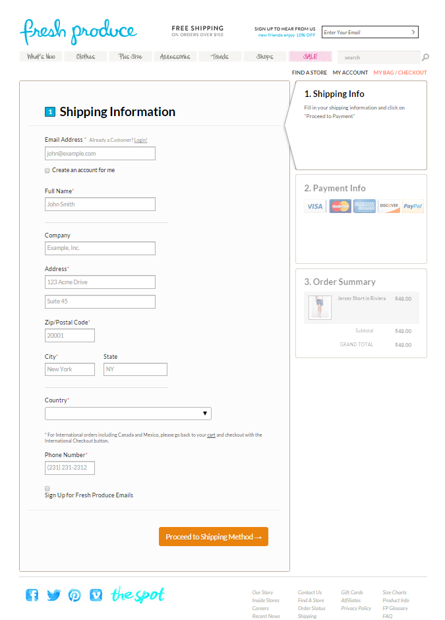Viewport: 445px width, 620px height.
Task: Open the Country dropdown list
Action: pyautogui.click(x=128, y=414)
